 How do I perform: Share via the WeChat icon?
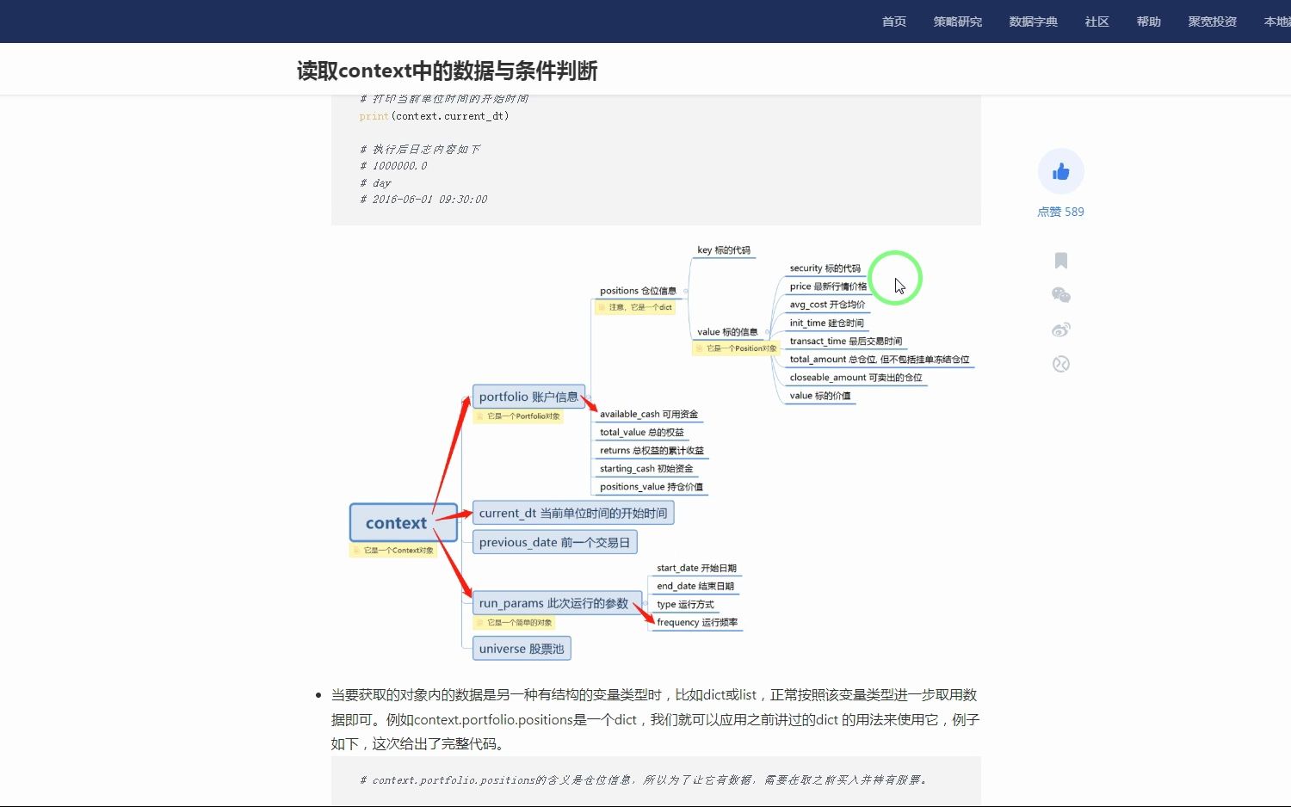1061,295
